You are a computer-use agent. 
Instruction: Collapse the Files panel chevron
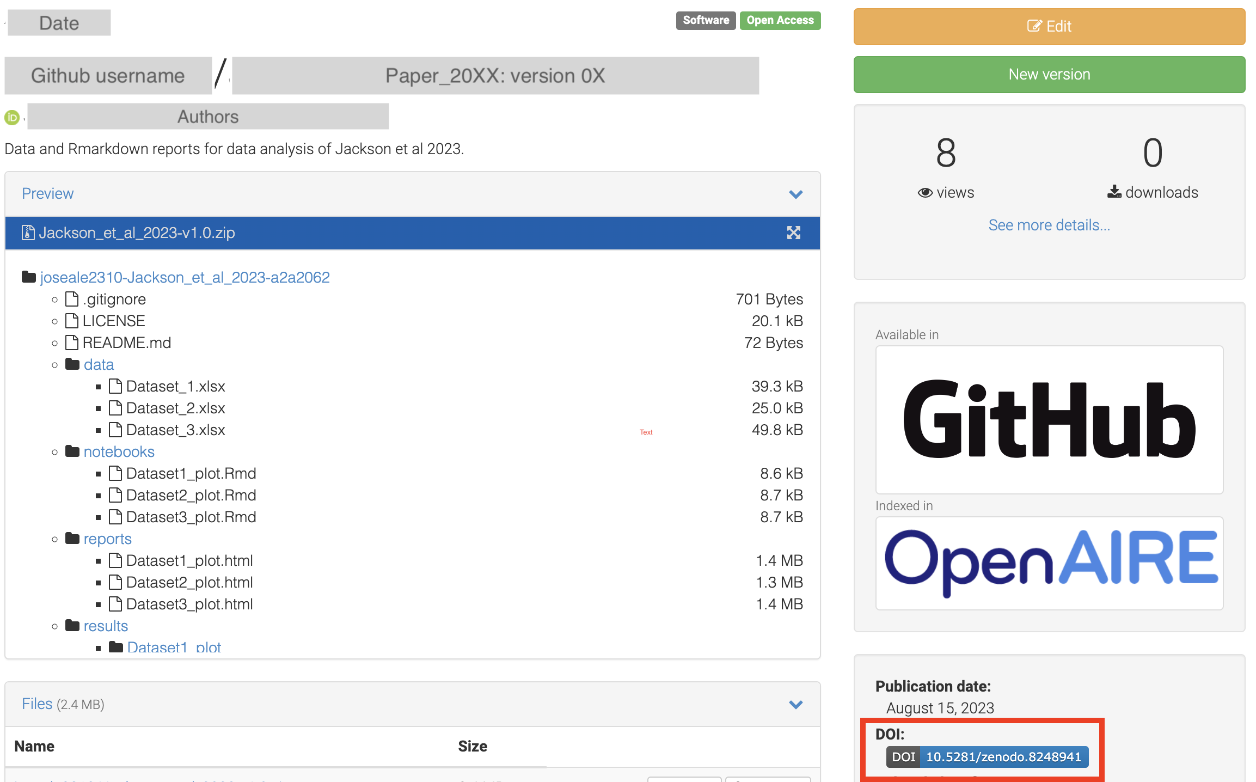click(x=795, y=705)
